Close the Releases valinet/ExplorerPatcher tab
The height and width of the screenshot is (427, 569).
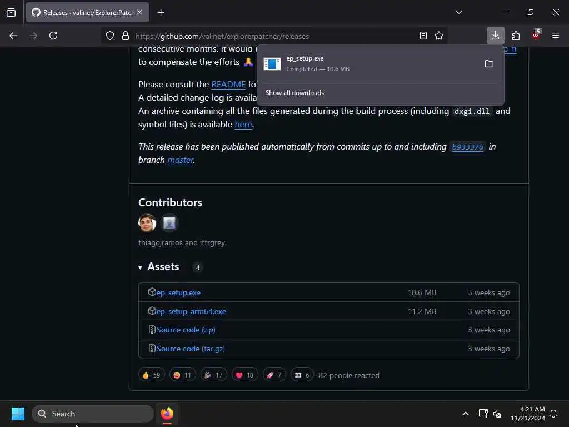click(x=139, y=12)
